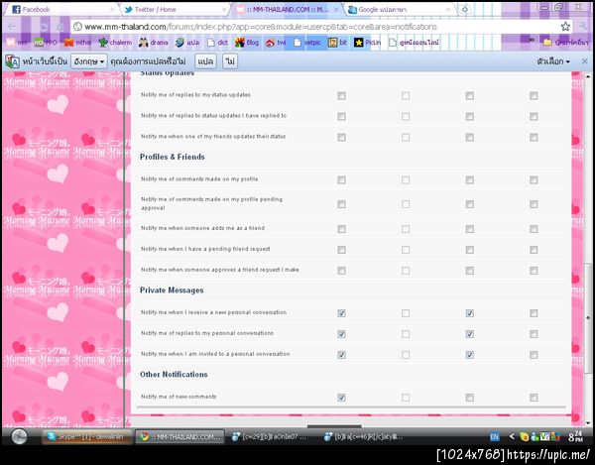
Task: Bookmark this page with the star icon
Action: pos(565,27)
